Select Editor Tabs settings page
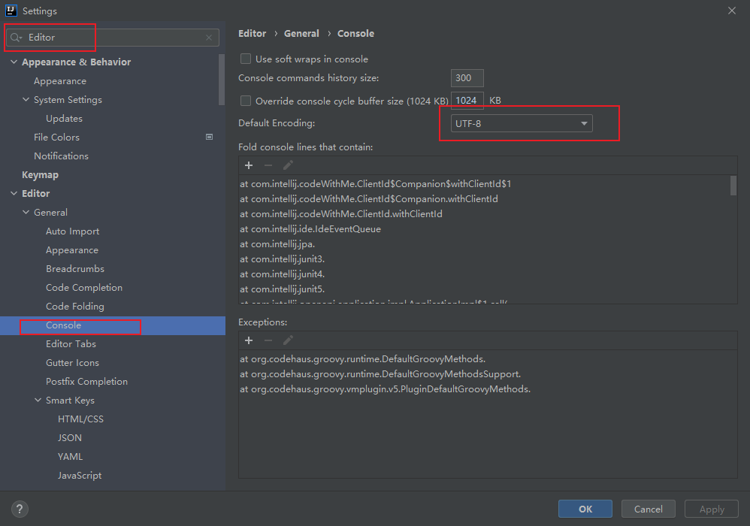The height and width of the screenshot is (526, 750). [71, 344]
